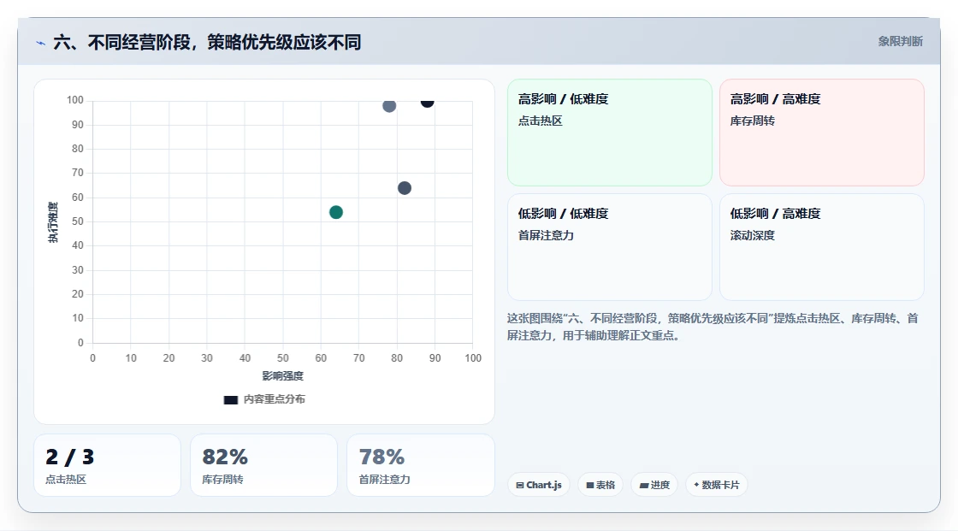Click the section title 六、不同经营阶段

pos(207,42)
